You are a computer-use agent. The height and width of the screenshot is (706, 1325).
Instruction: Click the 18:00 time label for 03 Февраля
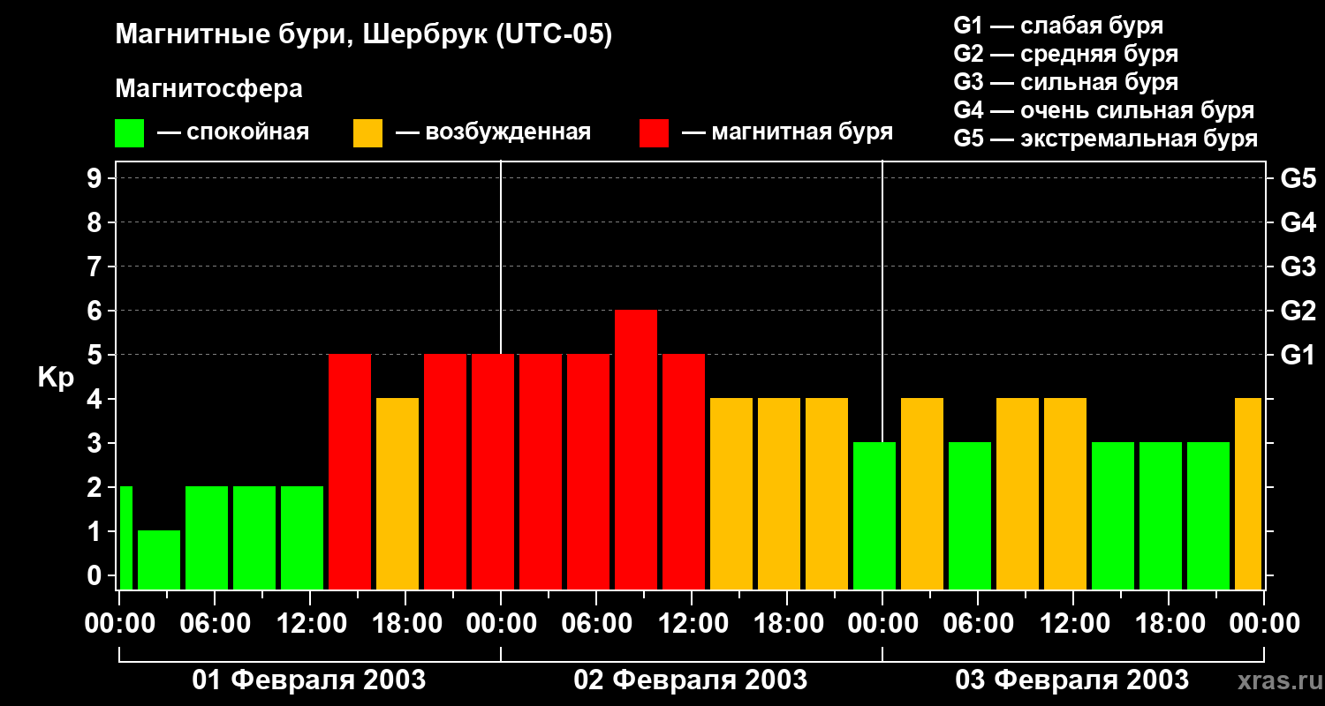(1169, 623)
